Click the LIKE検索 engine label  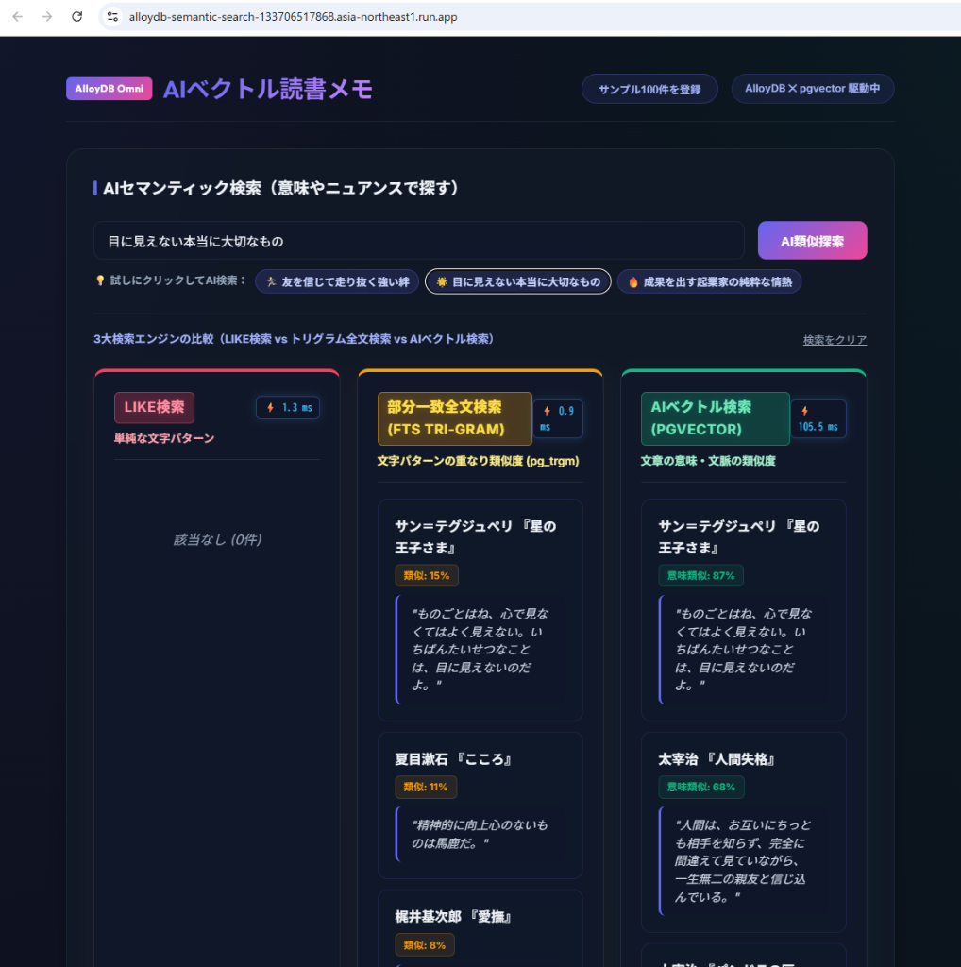pyautogui.click(x=154, y=407)
